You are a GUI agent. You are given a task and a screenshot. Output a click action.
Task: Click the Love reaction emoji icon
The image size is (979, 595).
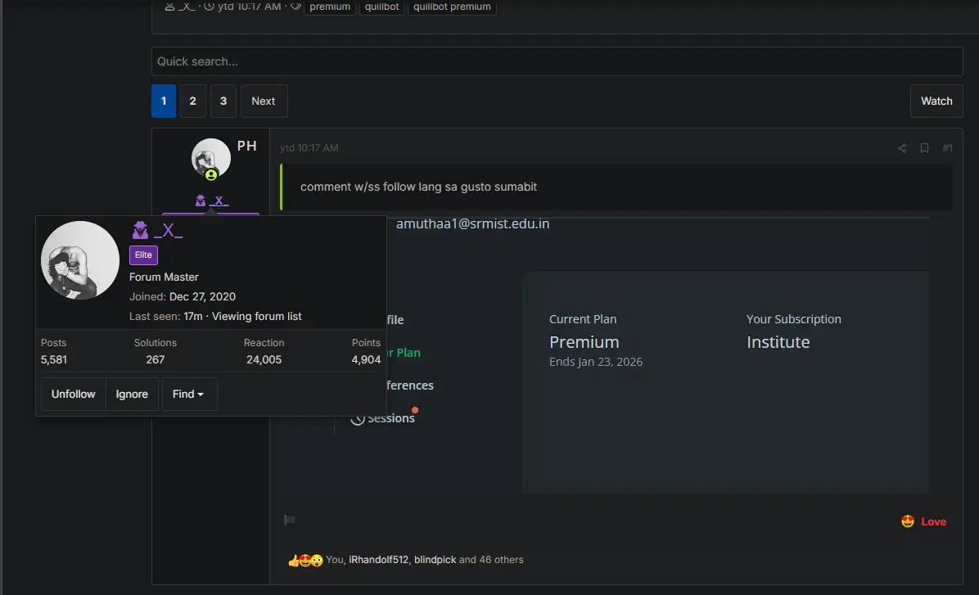[908, 521]
